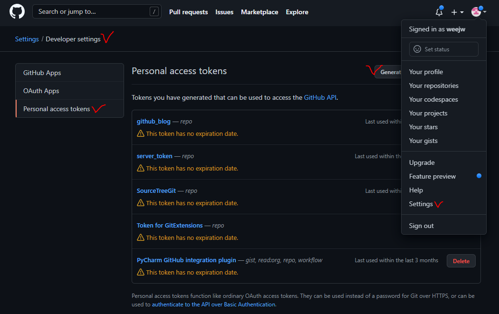Image resolution: width=499 pixels, height=314 pixels.
Task: Click 'Developer settings' breadcrumb text
Action: pos(73,39)
